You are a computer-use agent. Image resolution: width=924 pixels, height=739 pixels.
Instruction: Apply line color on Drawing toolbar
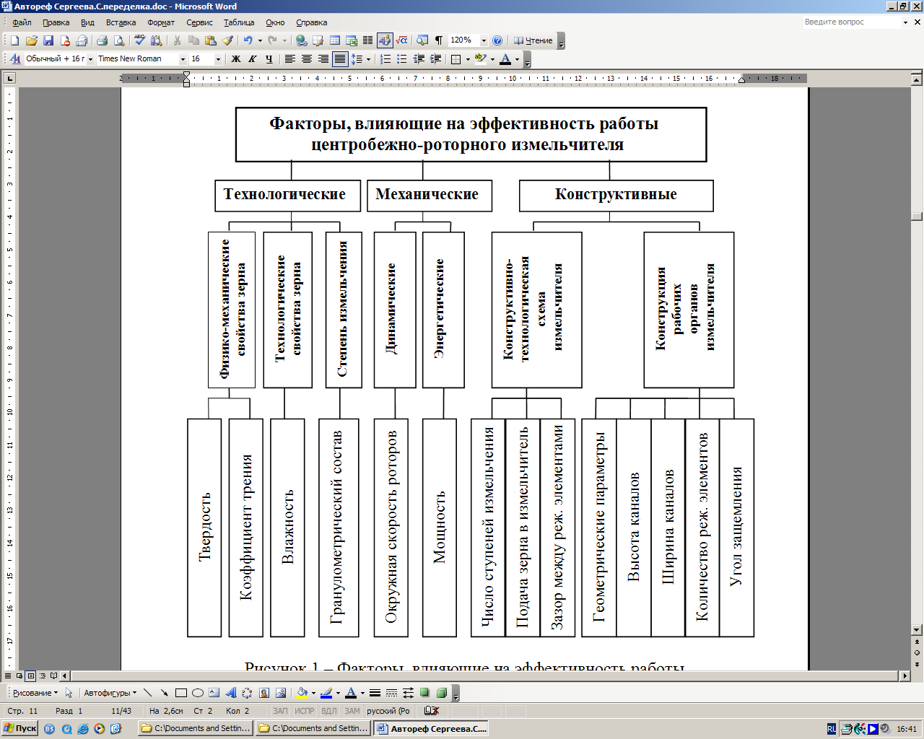pos(326,693)
